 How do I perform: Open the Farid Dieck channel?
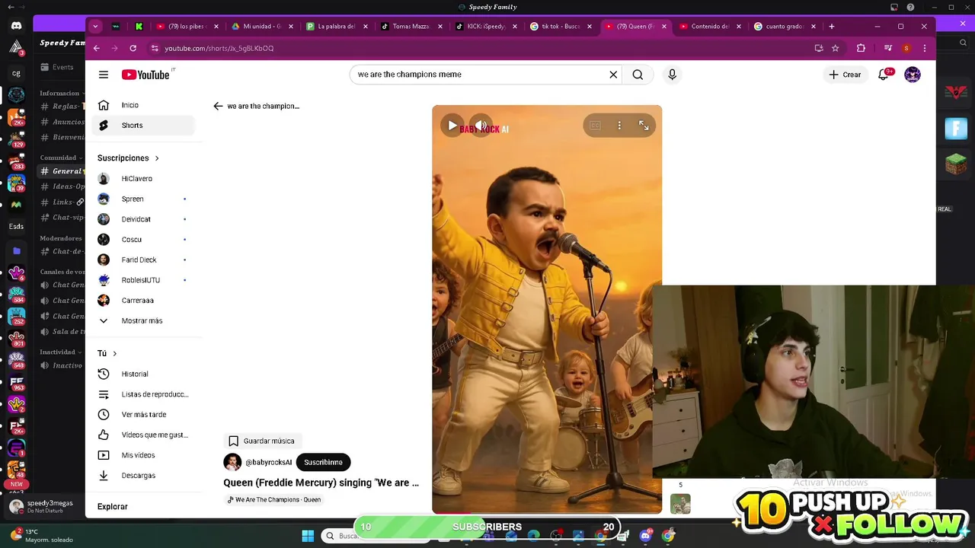143,260
